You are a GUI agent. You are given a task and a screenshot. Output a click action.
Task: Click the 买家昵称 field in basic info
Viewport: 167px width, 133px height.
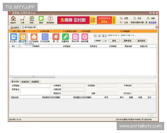click(106, 86)
